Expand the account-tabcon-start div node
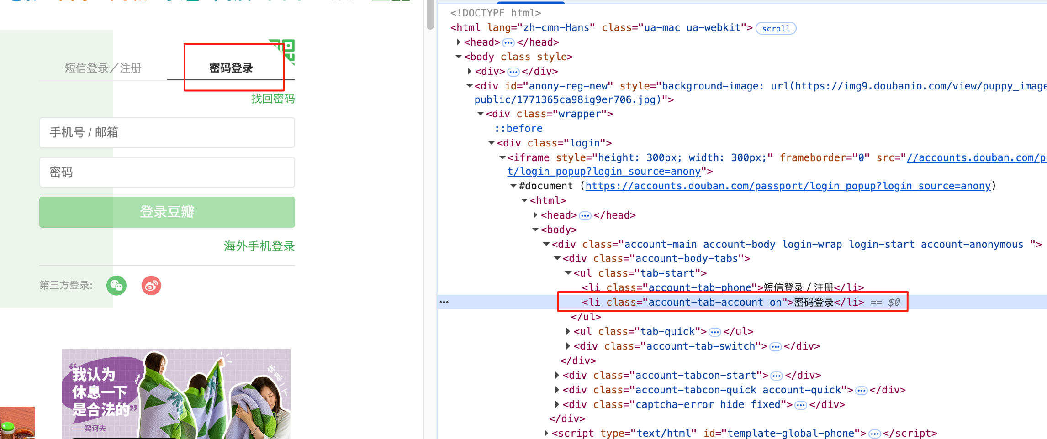The height and width of the screenshot is (439, 1047). tap(557, 375)
